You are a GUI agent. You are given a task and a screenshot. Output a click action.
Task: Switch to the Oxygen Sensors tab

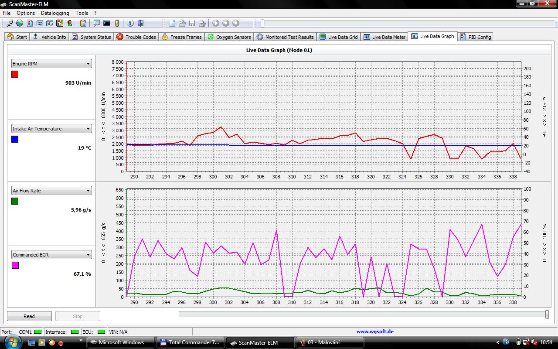click(229, 37)
